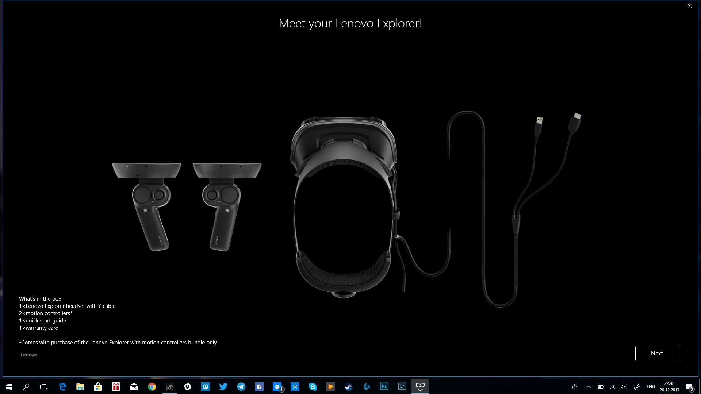Open Skype from the taskbar
The image size is (701, 394).
(x=313, y=386)
